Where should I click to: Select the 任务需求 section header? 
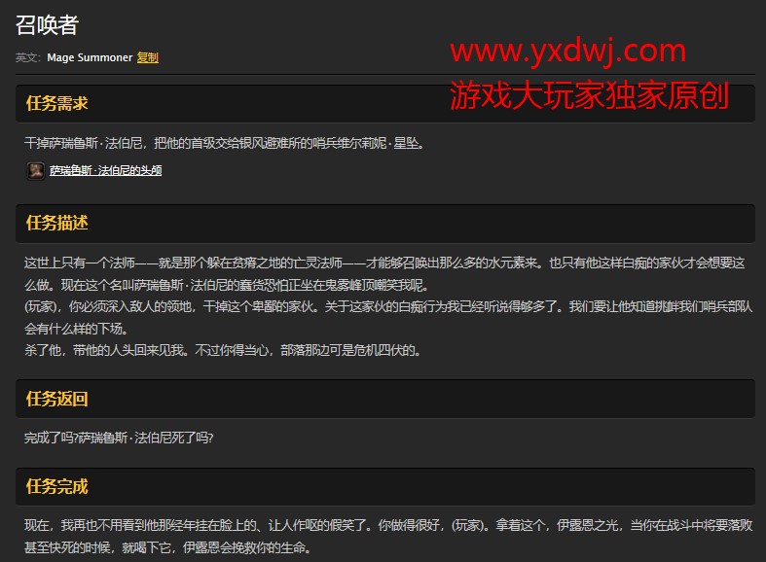tap(57, 103)
